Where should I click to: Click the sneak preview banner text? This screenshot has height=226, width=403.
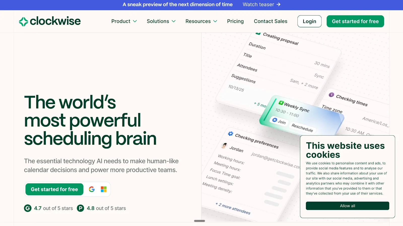178,5
